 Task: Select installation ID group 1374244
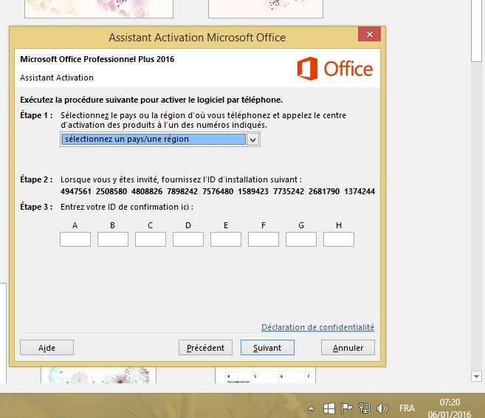(360, 191)
